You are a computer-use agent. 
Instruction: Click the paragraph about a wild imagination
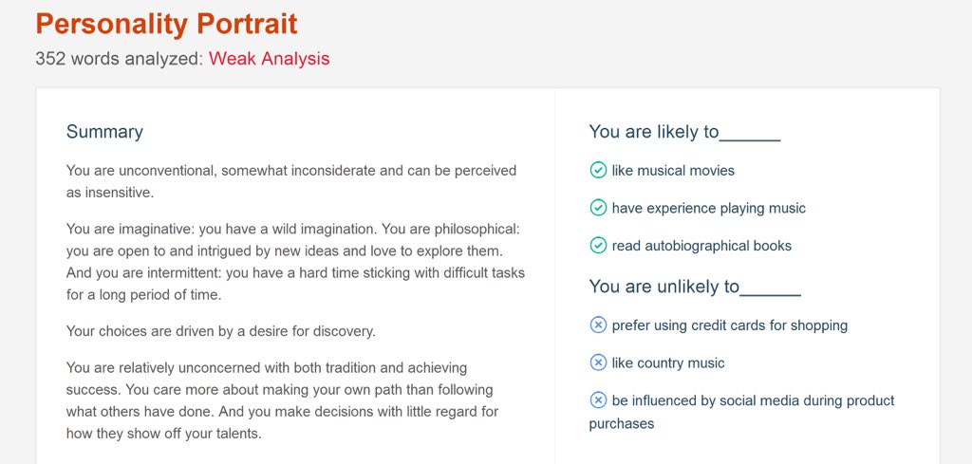(x=296, y=262)
